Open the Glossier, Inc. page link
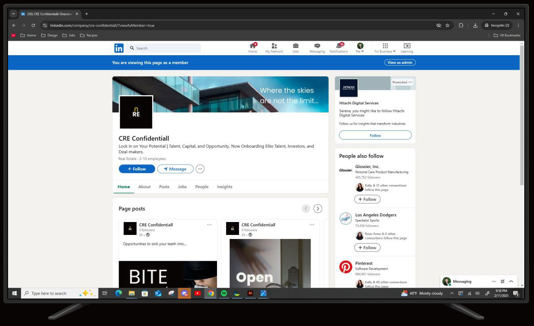The width and height of the screenshot is (534, 326). click(x=367, y=166)
